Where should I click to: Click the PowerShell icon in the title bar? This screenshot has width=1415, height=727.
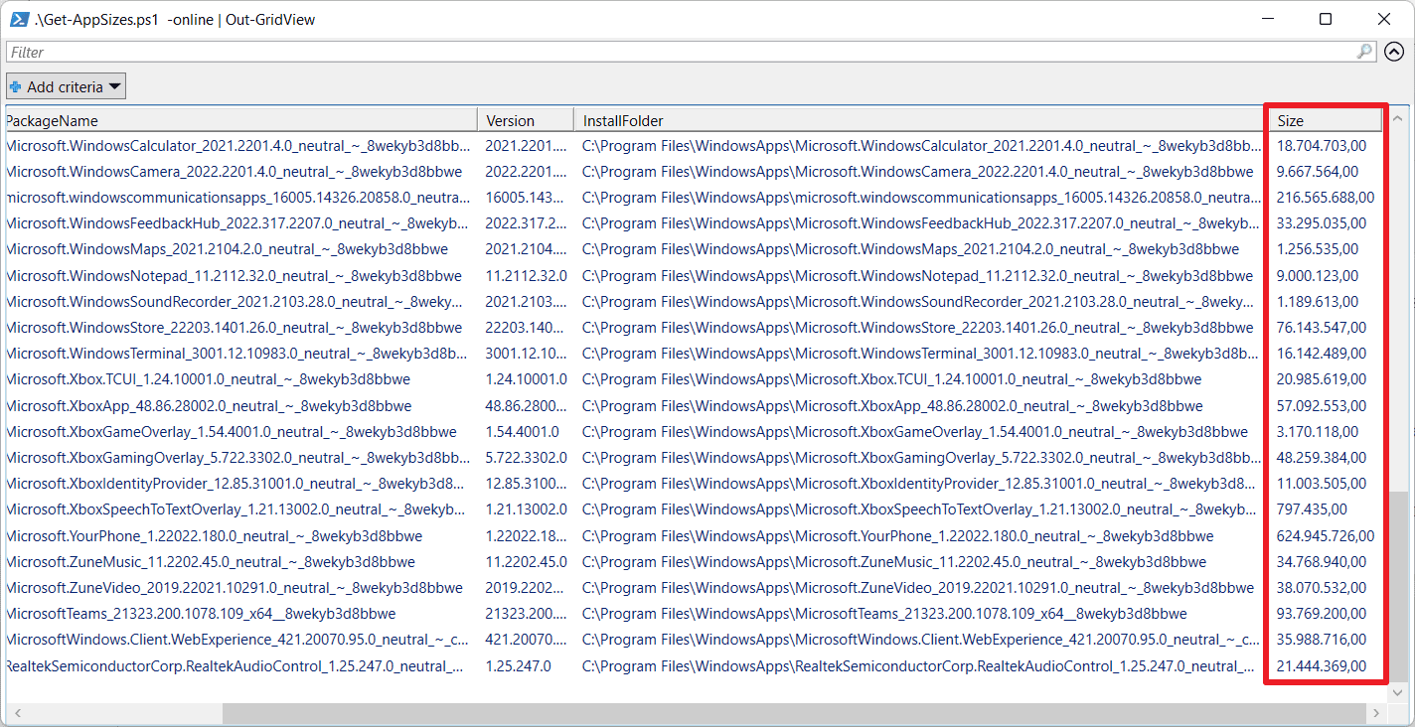coord(19,19)
